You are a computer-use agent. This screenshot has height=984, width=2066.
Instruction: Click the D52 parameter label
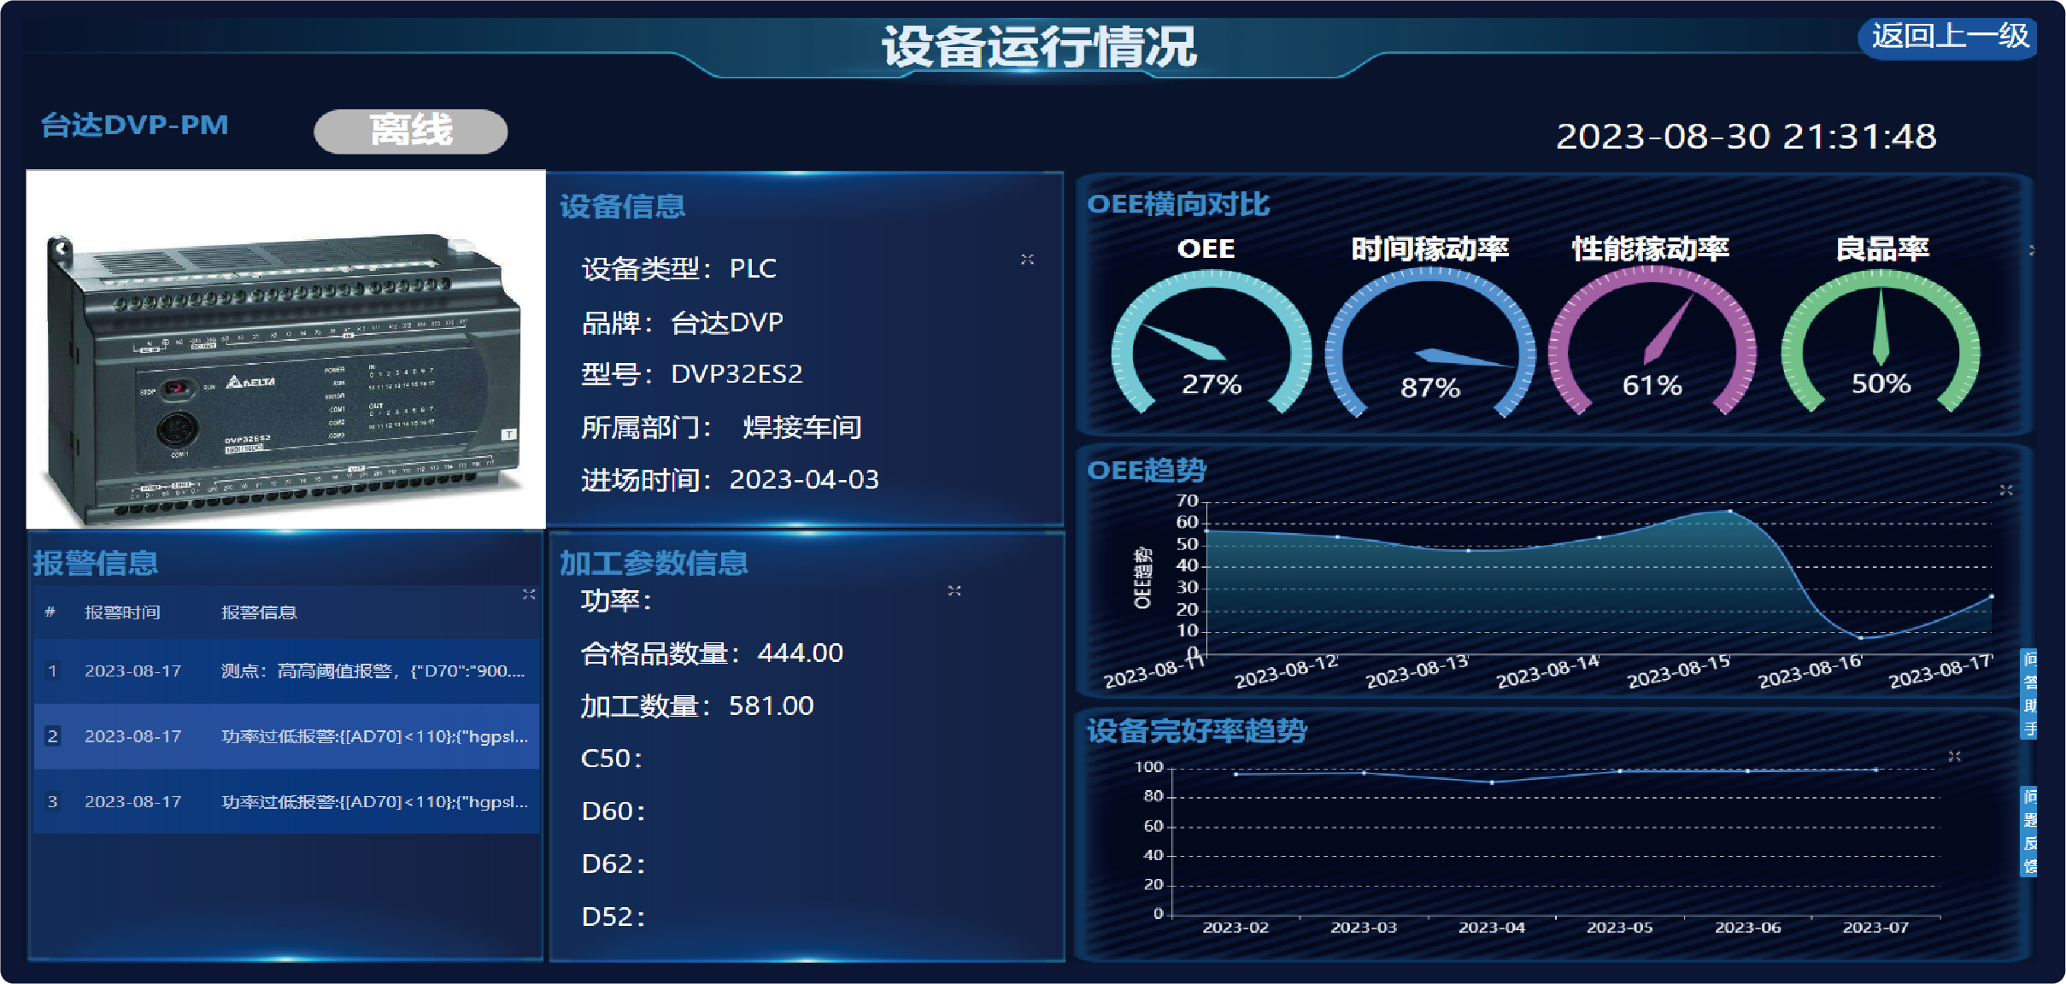pyautogui.click(x=613, y=917)
